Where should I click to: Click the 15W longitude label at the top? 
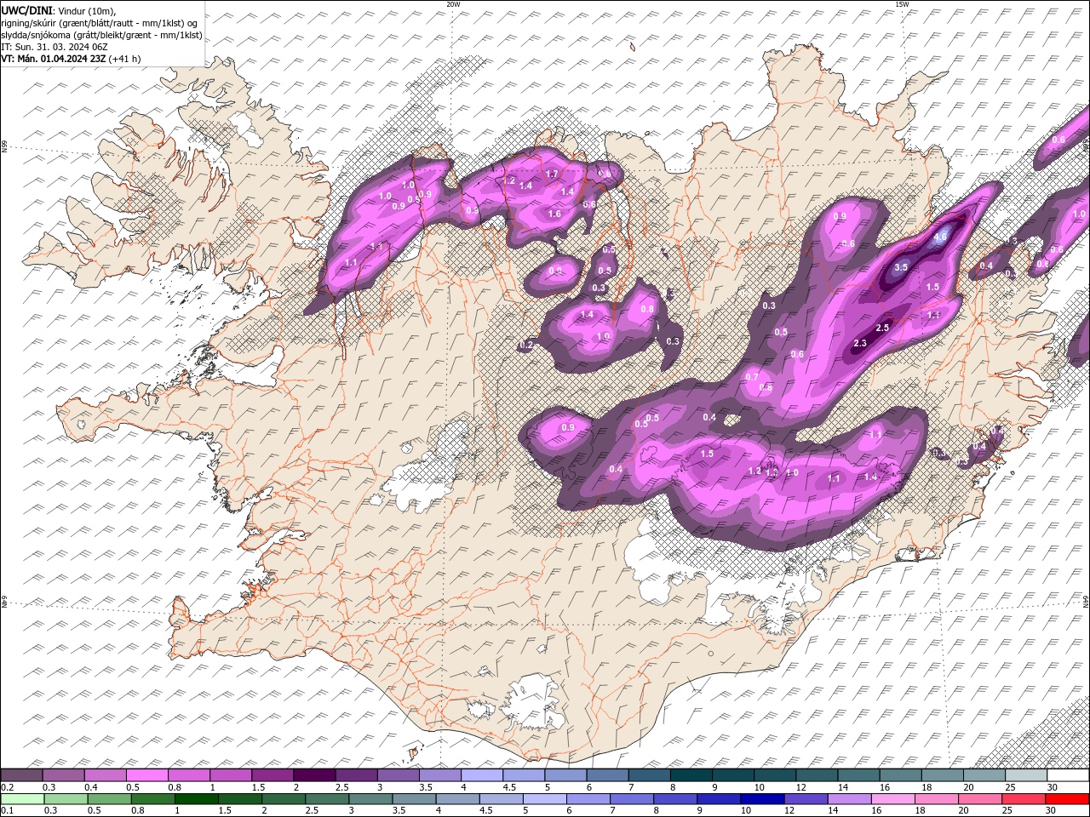901,4
